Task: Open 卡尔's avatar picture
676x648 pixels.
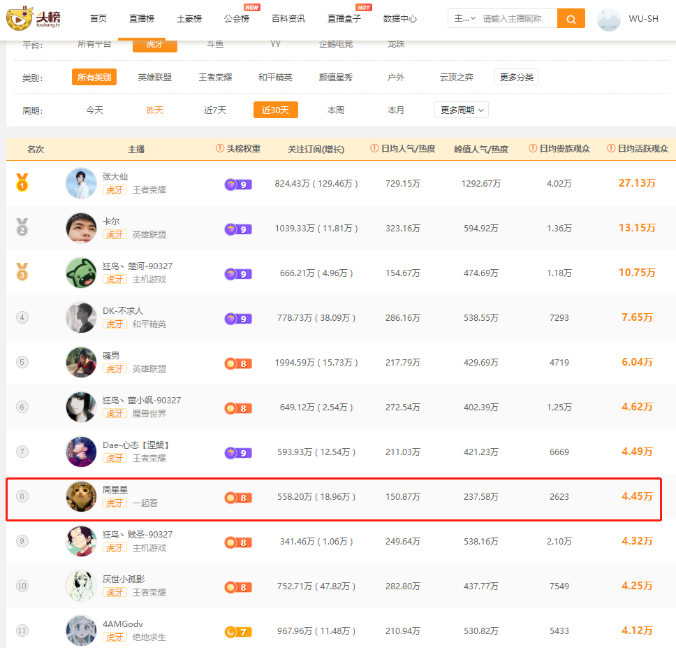Action: pos(81,228)
